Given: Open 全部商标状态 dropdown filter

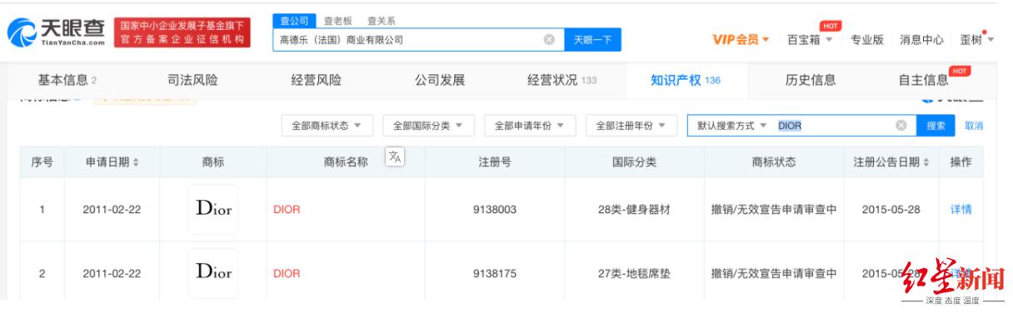Looking at the screenshot, I should point(327,126).
